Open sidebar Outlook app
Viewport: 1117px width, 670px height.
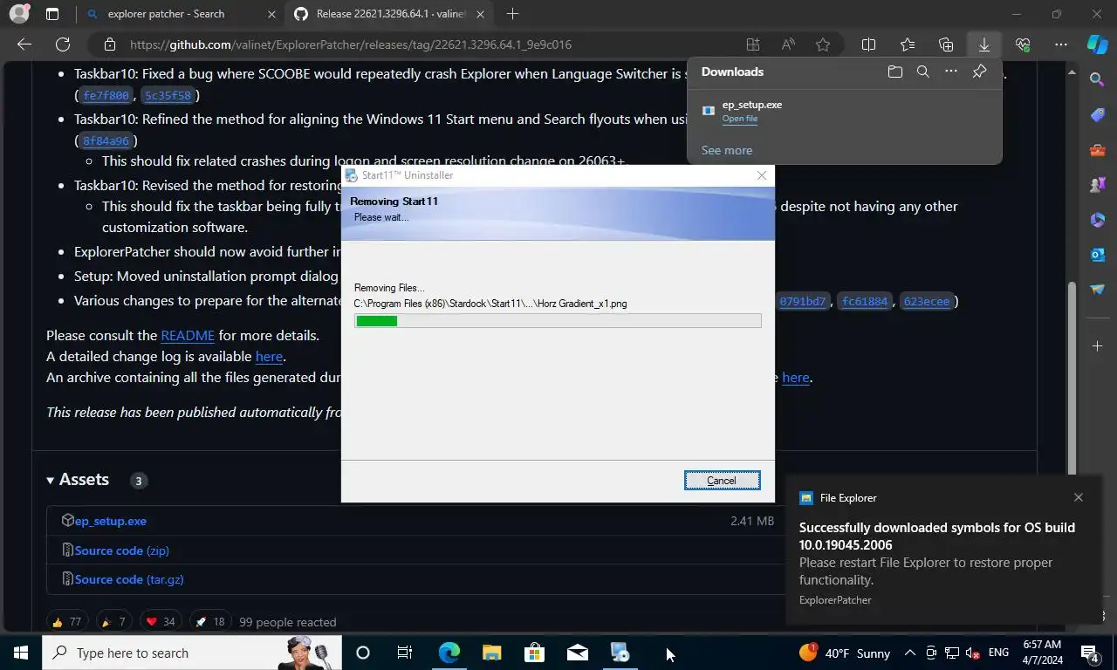tap(1098, 255)
